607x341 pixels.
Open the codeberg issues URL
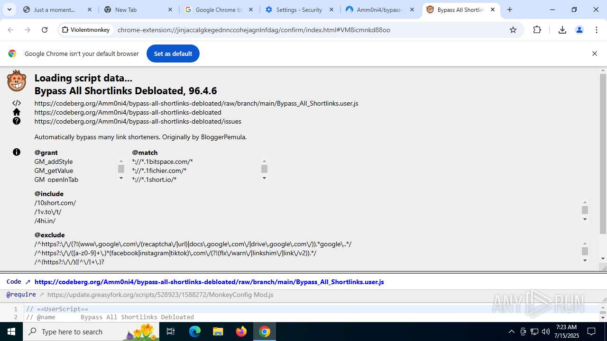[138, 121]
